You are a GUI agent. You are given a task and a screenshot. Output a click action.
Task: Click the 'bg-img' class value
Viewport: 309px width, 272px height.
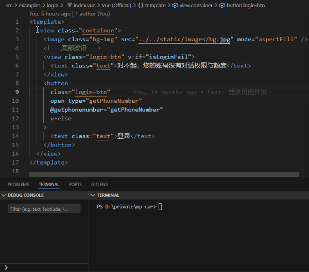(x=104, y=40)
